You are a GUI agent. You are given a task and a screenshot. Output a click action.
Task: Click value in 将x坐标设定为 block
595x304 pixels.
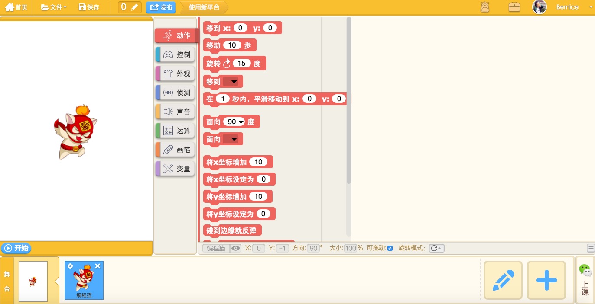[x=263, y=179]
